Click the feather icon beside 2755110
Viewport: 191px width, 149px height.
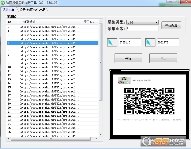[112, 42]
